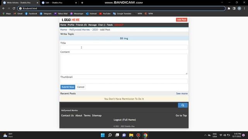Screen dimensions: 248x139
Task: Open the Telegram bookmark
Action: click(46, 14)
